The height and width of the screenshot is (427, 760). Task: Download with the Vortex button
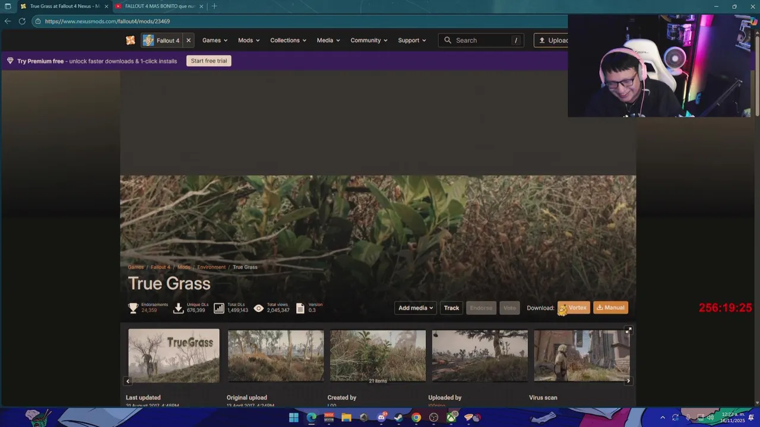tap(574, 308)
